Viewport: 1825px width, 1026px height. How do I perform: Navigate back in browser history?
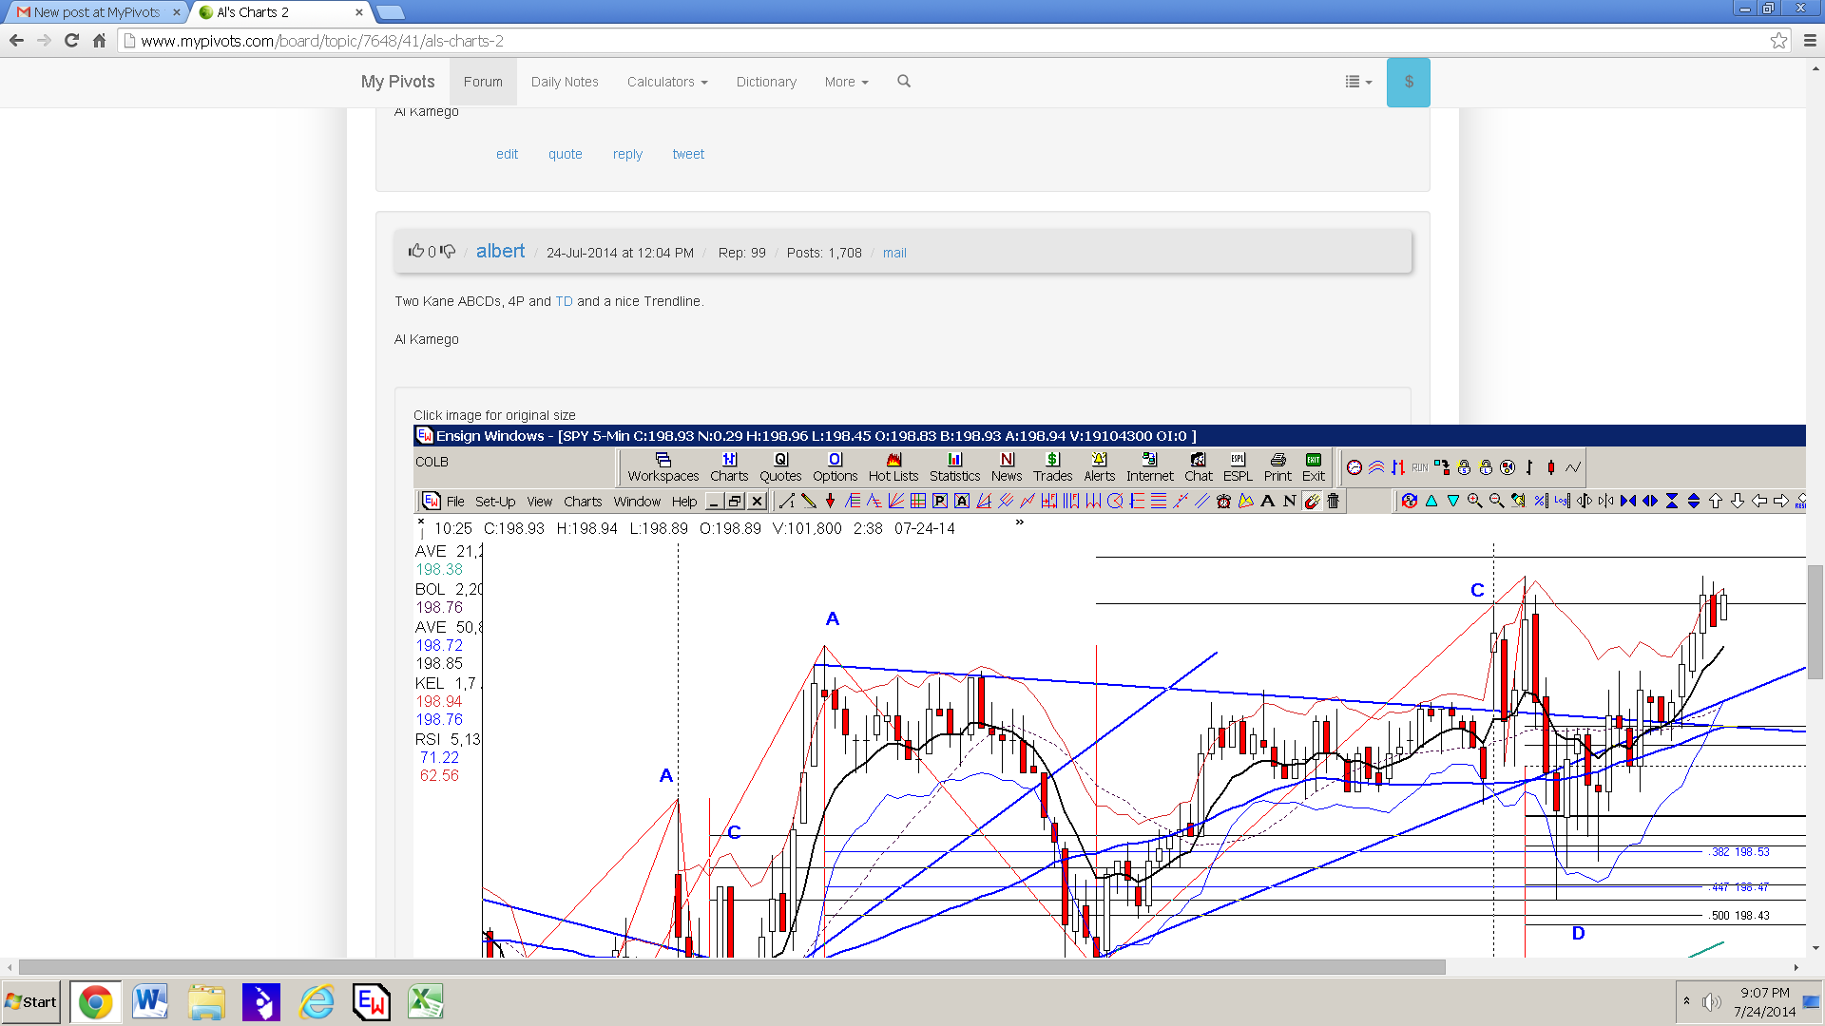[x=16, y=40]
